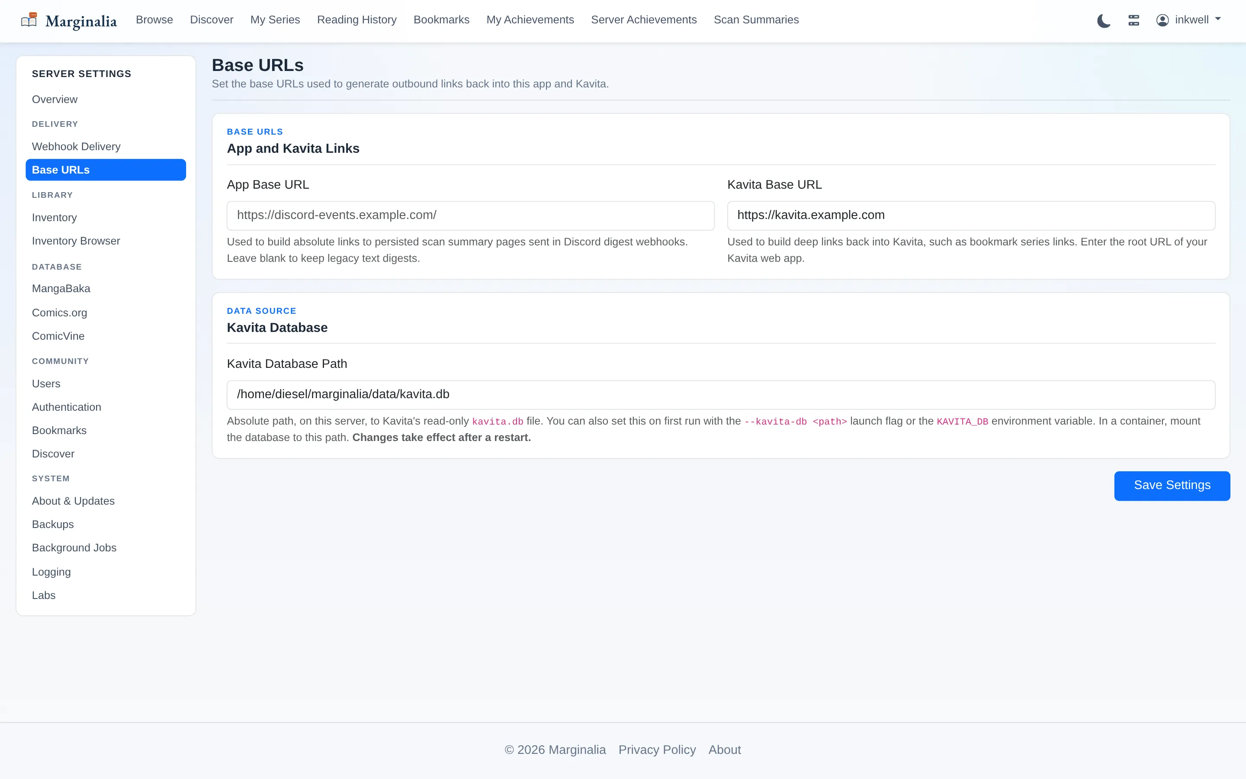Click '--kavita-db <path>' code text
The image size is (1246, 779).
[796, 422]
